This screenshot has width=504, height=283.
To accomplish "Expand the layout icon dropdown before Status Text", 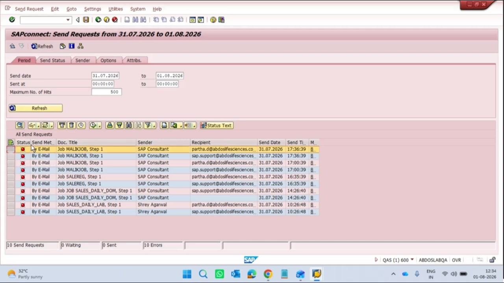I will point(194,125).
